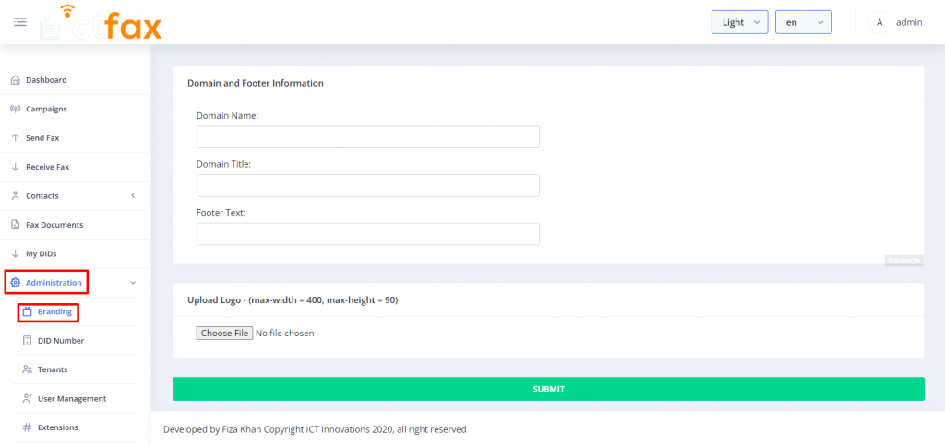Click the Fax Documents file icon
This screenshot has height=445, width=945.
coord(15,225)
